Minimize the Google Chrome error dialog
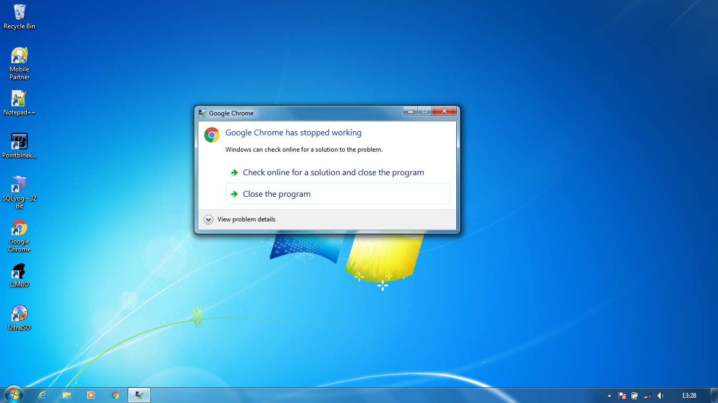 point(410,111)
